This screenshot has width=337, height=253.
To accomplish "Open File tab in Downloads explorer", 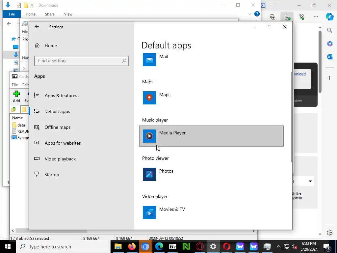I will point(12,14).
